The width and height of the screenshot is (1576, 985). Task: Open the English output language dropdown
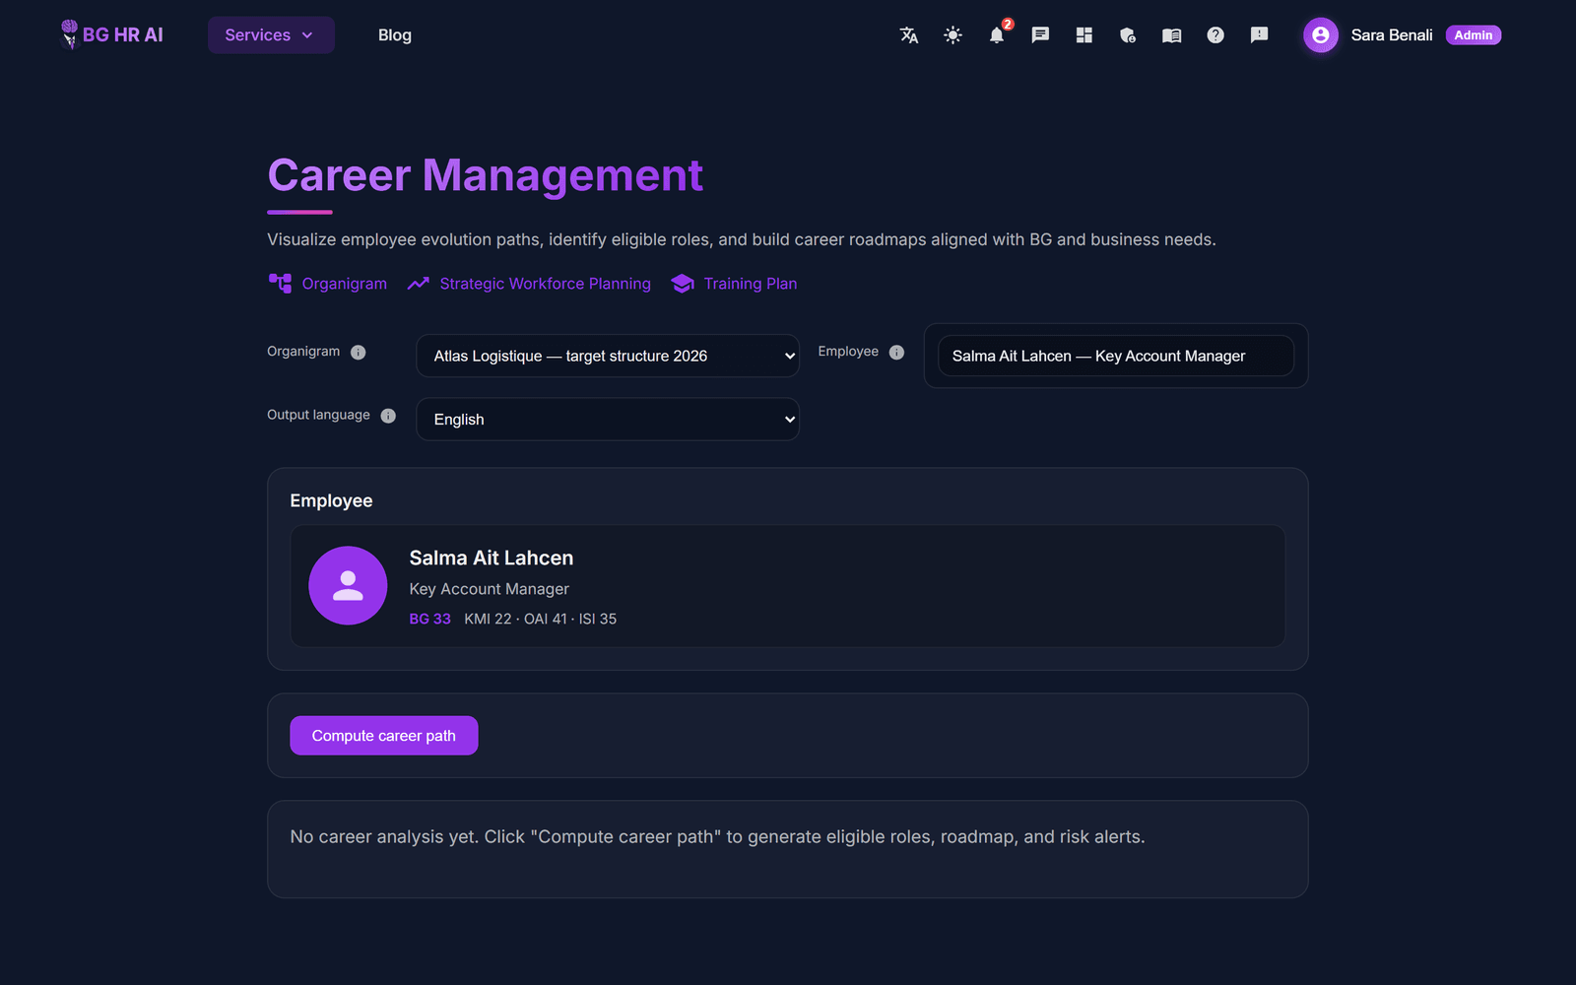(608, 420)
